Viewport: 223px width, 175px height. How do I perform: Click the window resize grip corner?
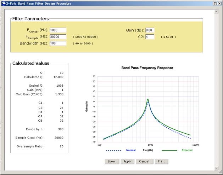221,172
